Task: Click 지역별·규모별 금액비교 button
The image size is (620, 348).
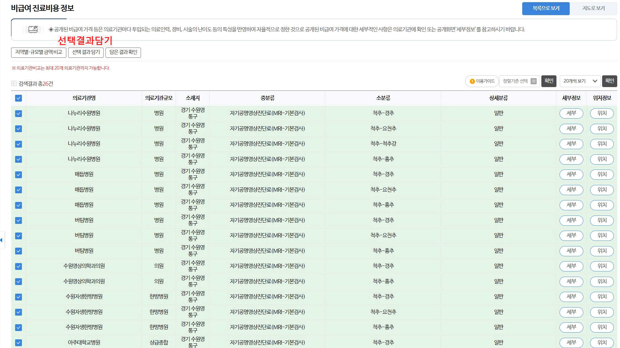Action: coord(39,52)
